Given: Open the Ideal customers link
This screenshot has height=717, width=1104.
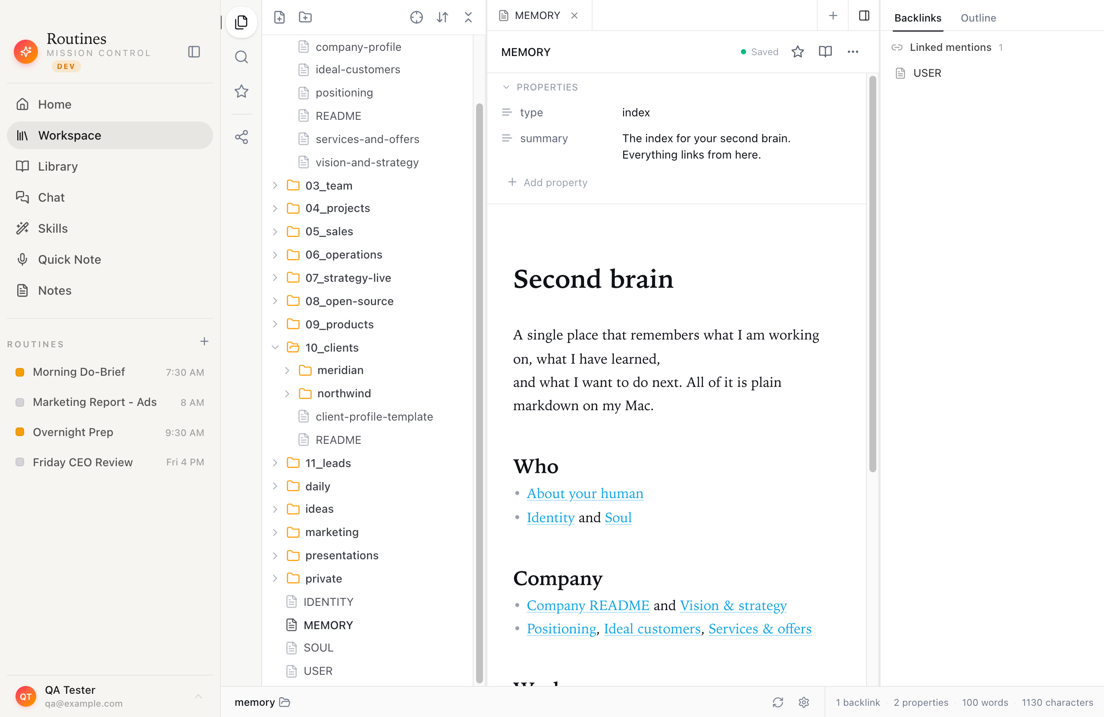Looking at the screenshot, I should click(x=652, y=629).
